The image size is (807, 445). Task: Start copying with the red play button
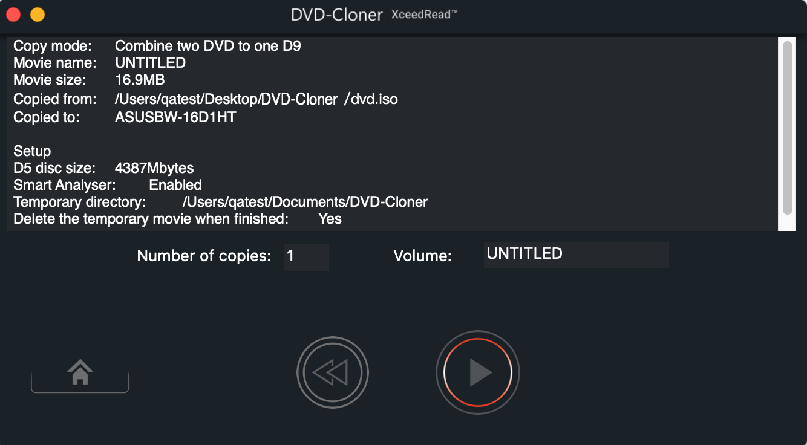click(x=477, y=372)
